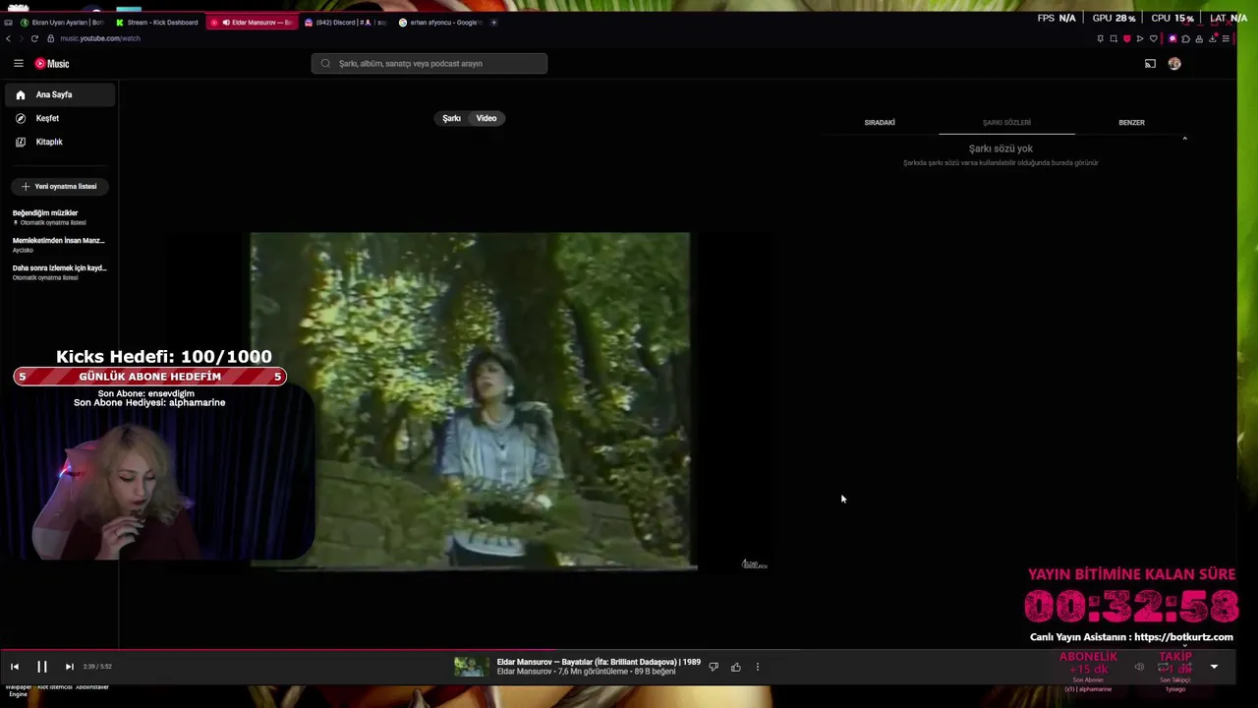Open Memleketimden İnsan Manzaraları playlist
The image size is (1258, 708).
(59, 245)
